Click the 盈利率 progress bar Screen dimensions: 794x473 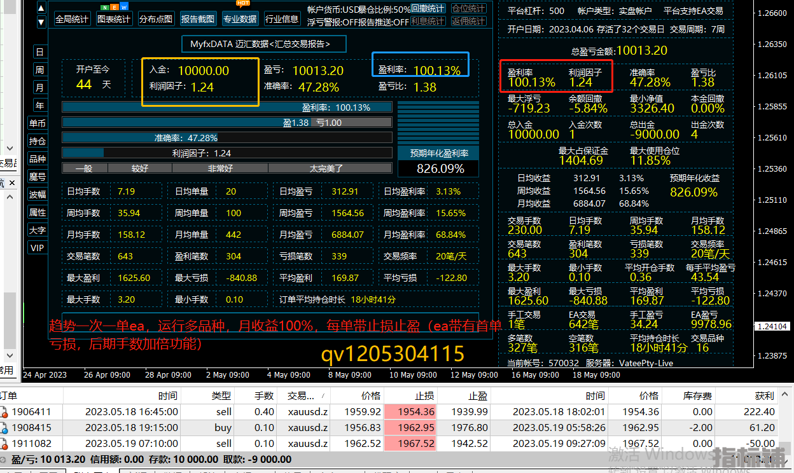click(x=227, y=107)
